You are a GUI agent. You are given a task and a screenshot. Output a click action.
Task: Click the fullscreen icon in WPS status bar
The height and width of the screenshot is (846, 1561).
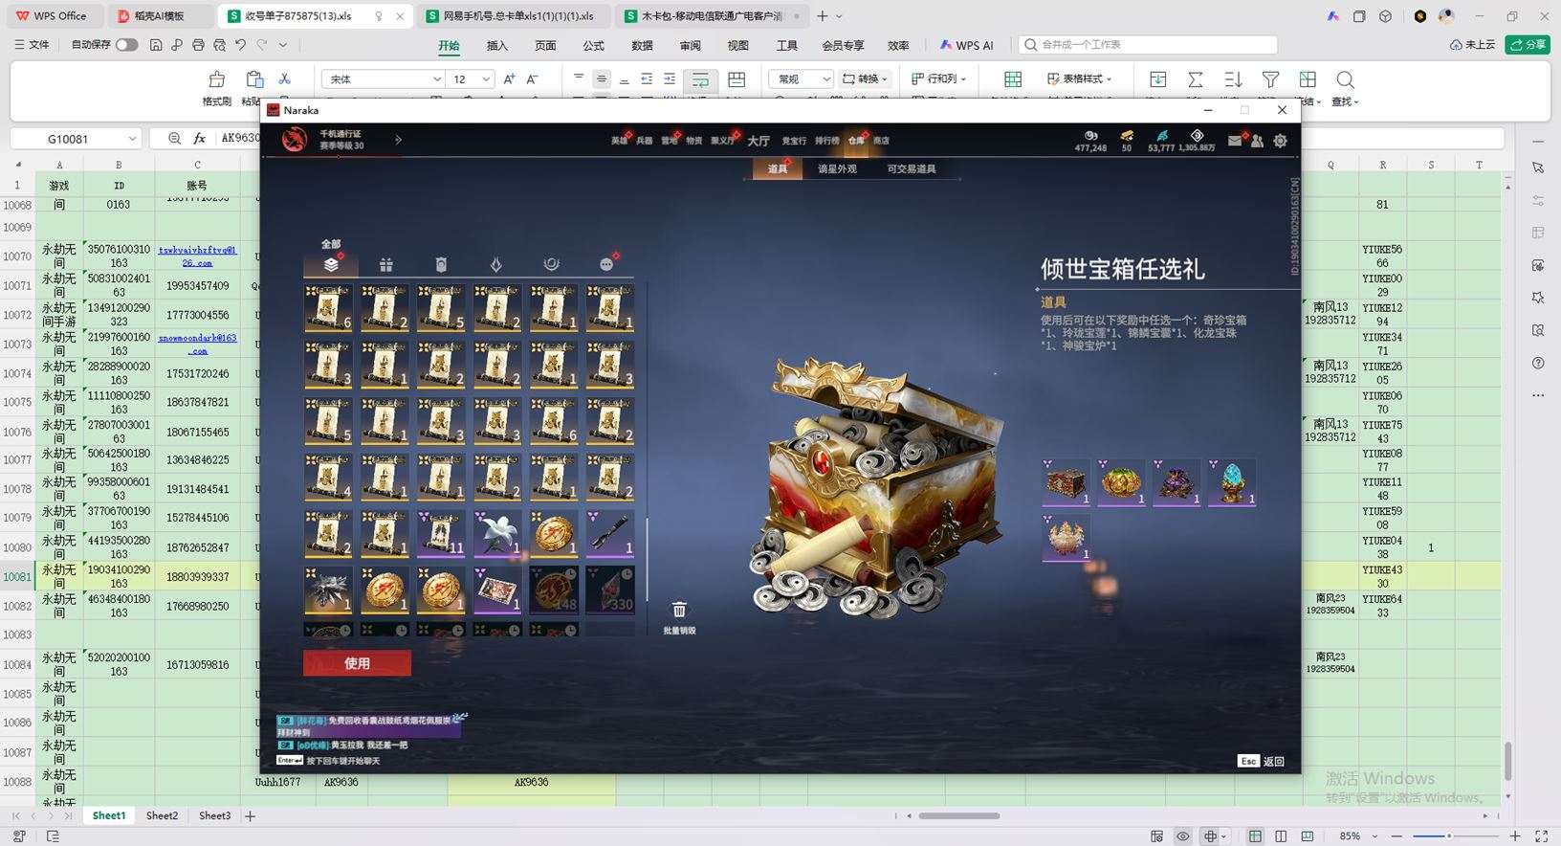pos(1541,836)
